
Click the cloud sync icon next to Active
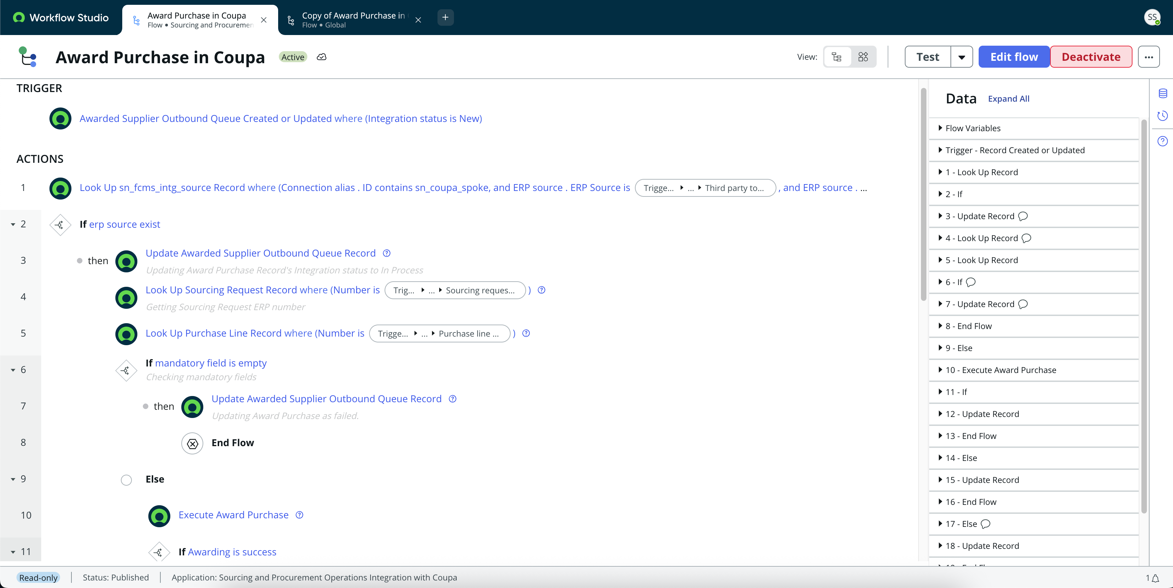(x=321, y=57)
